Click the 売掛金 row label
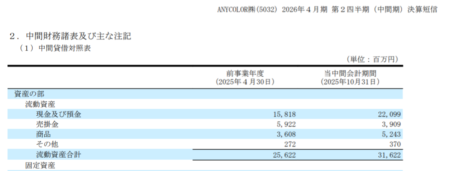 [x=47, y=124]
